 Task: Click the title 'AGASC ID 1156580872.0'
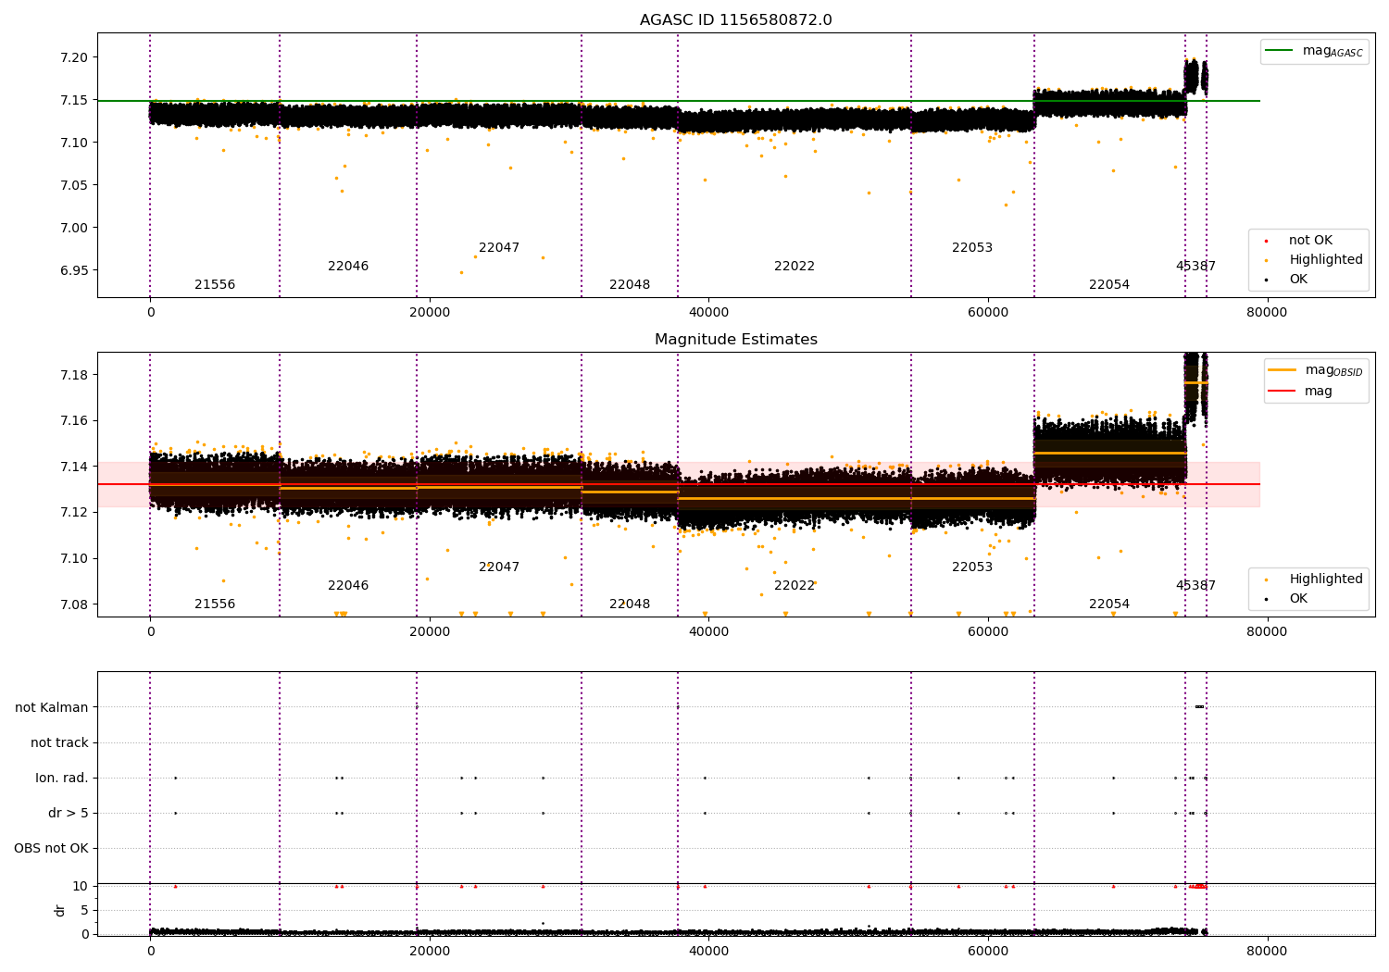735,20
